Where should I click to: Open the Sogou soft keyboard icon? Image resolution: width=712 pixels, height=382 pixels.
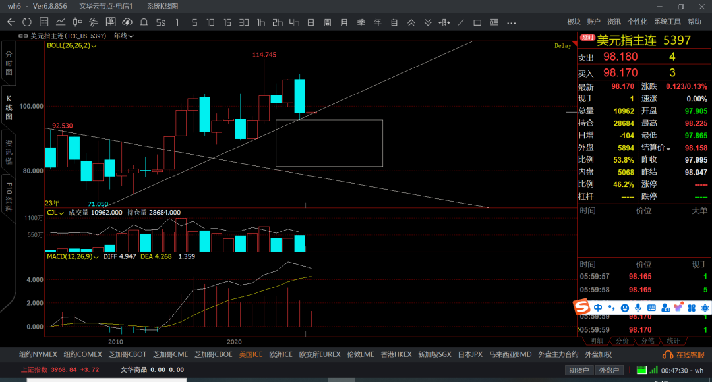coord(651,308)
